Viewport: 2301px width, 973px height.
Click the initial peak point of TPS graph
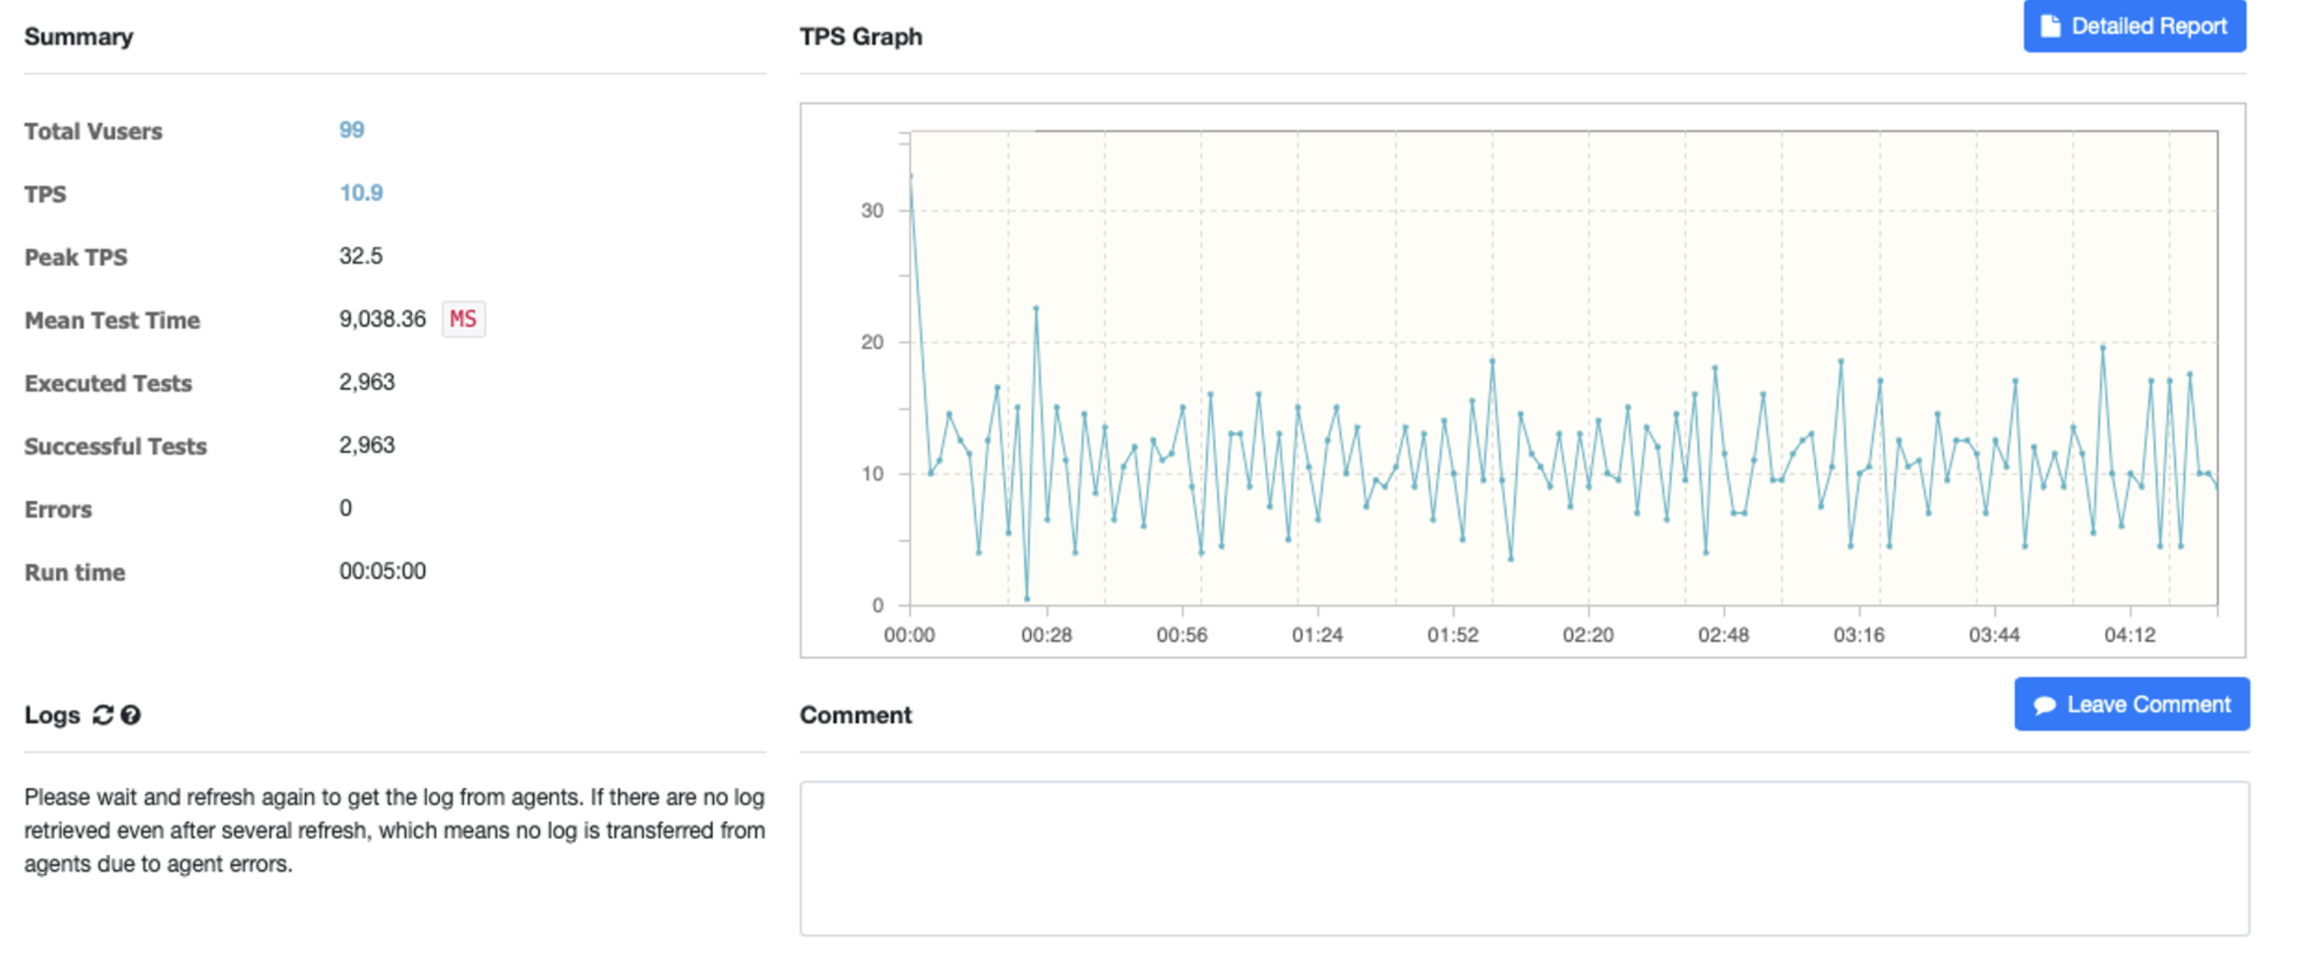[x=911, y=175]
